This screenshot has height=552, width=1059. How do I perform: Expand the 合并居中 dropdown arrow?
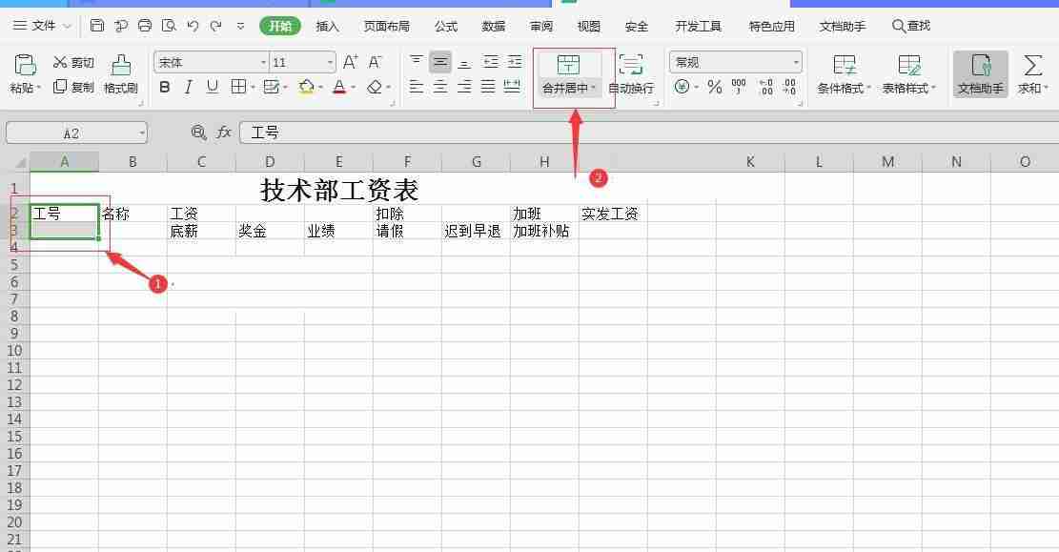pyautogui.click(x=594, y=88)
